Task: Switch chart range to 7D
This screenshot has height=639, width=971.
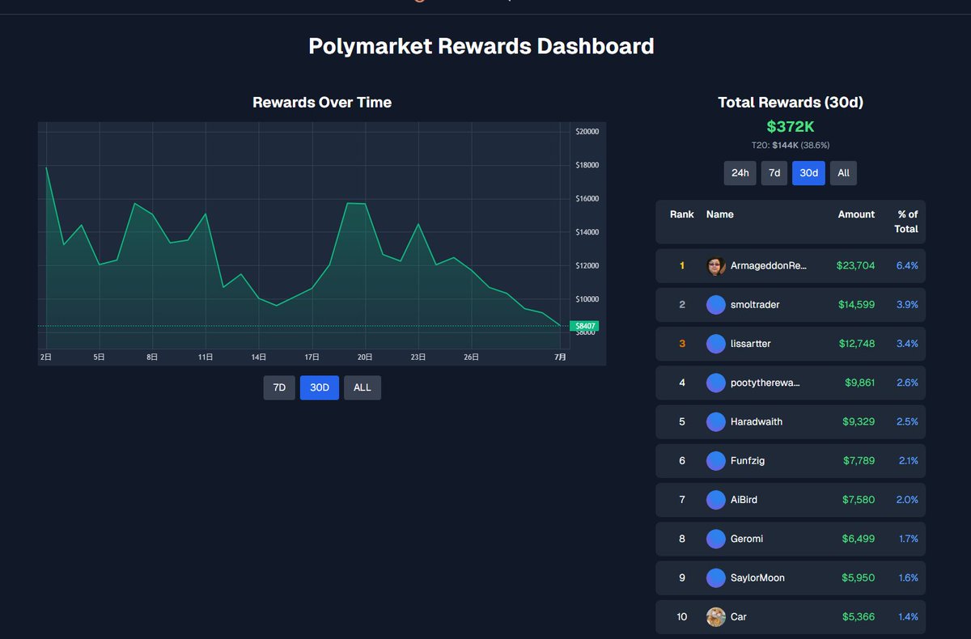Action: pos(279,387)
